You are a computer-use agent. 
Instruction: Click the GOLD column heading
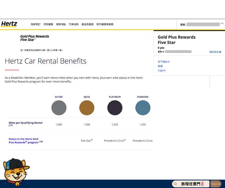tap(87, 97)
